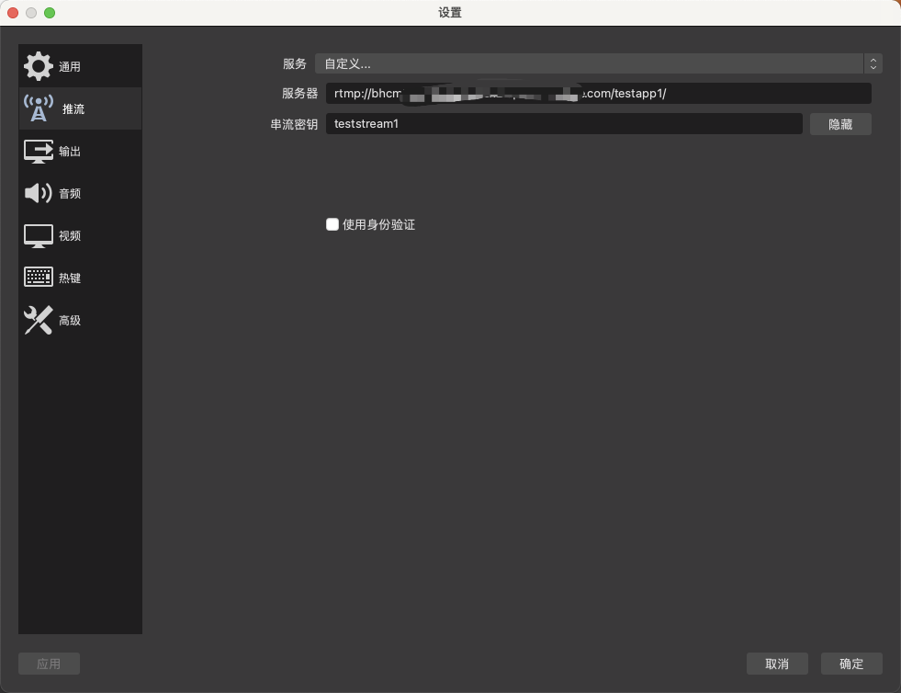Enable 使用身份验证 checkbox

point(332,224)
